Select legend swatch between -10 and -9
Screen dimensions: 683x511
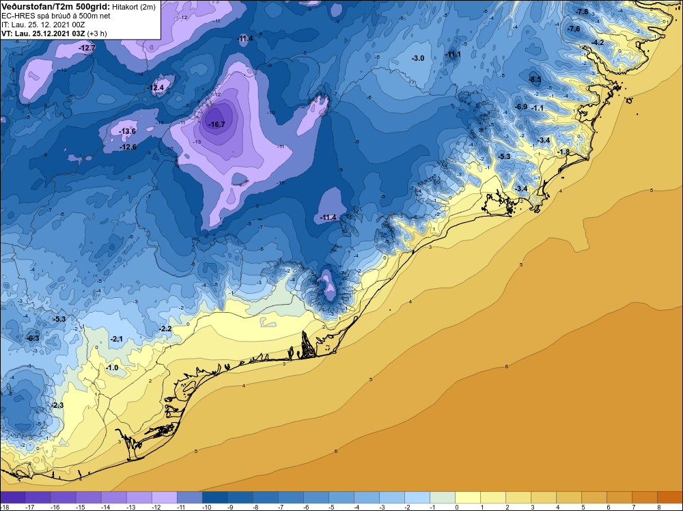(x=214, y=497)
